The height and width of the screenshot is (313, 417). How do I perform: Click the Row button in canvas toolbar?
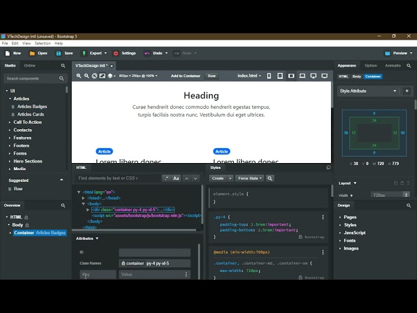click(x=212, y=76)
